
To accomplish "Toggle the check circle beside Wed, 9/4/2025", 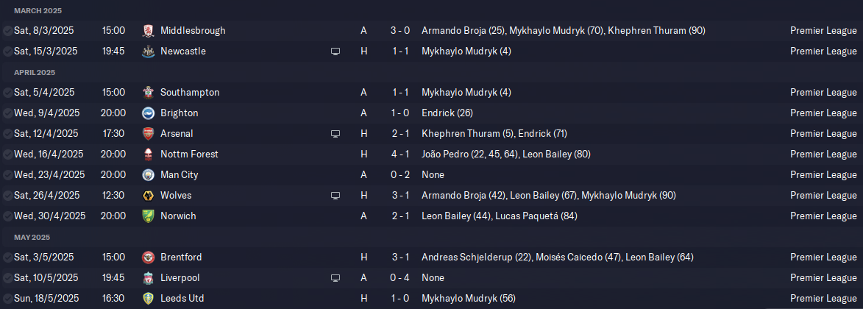I will (x=7, y=113).
